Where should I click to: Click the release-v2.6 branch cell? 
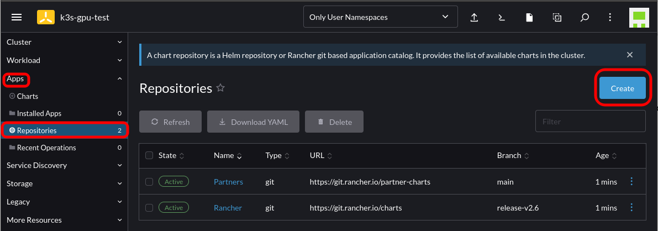(517, 207)
